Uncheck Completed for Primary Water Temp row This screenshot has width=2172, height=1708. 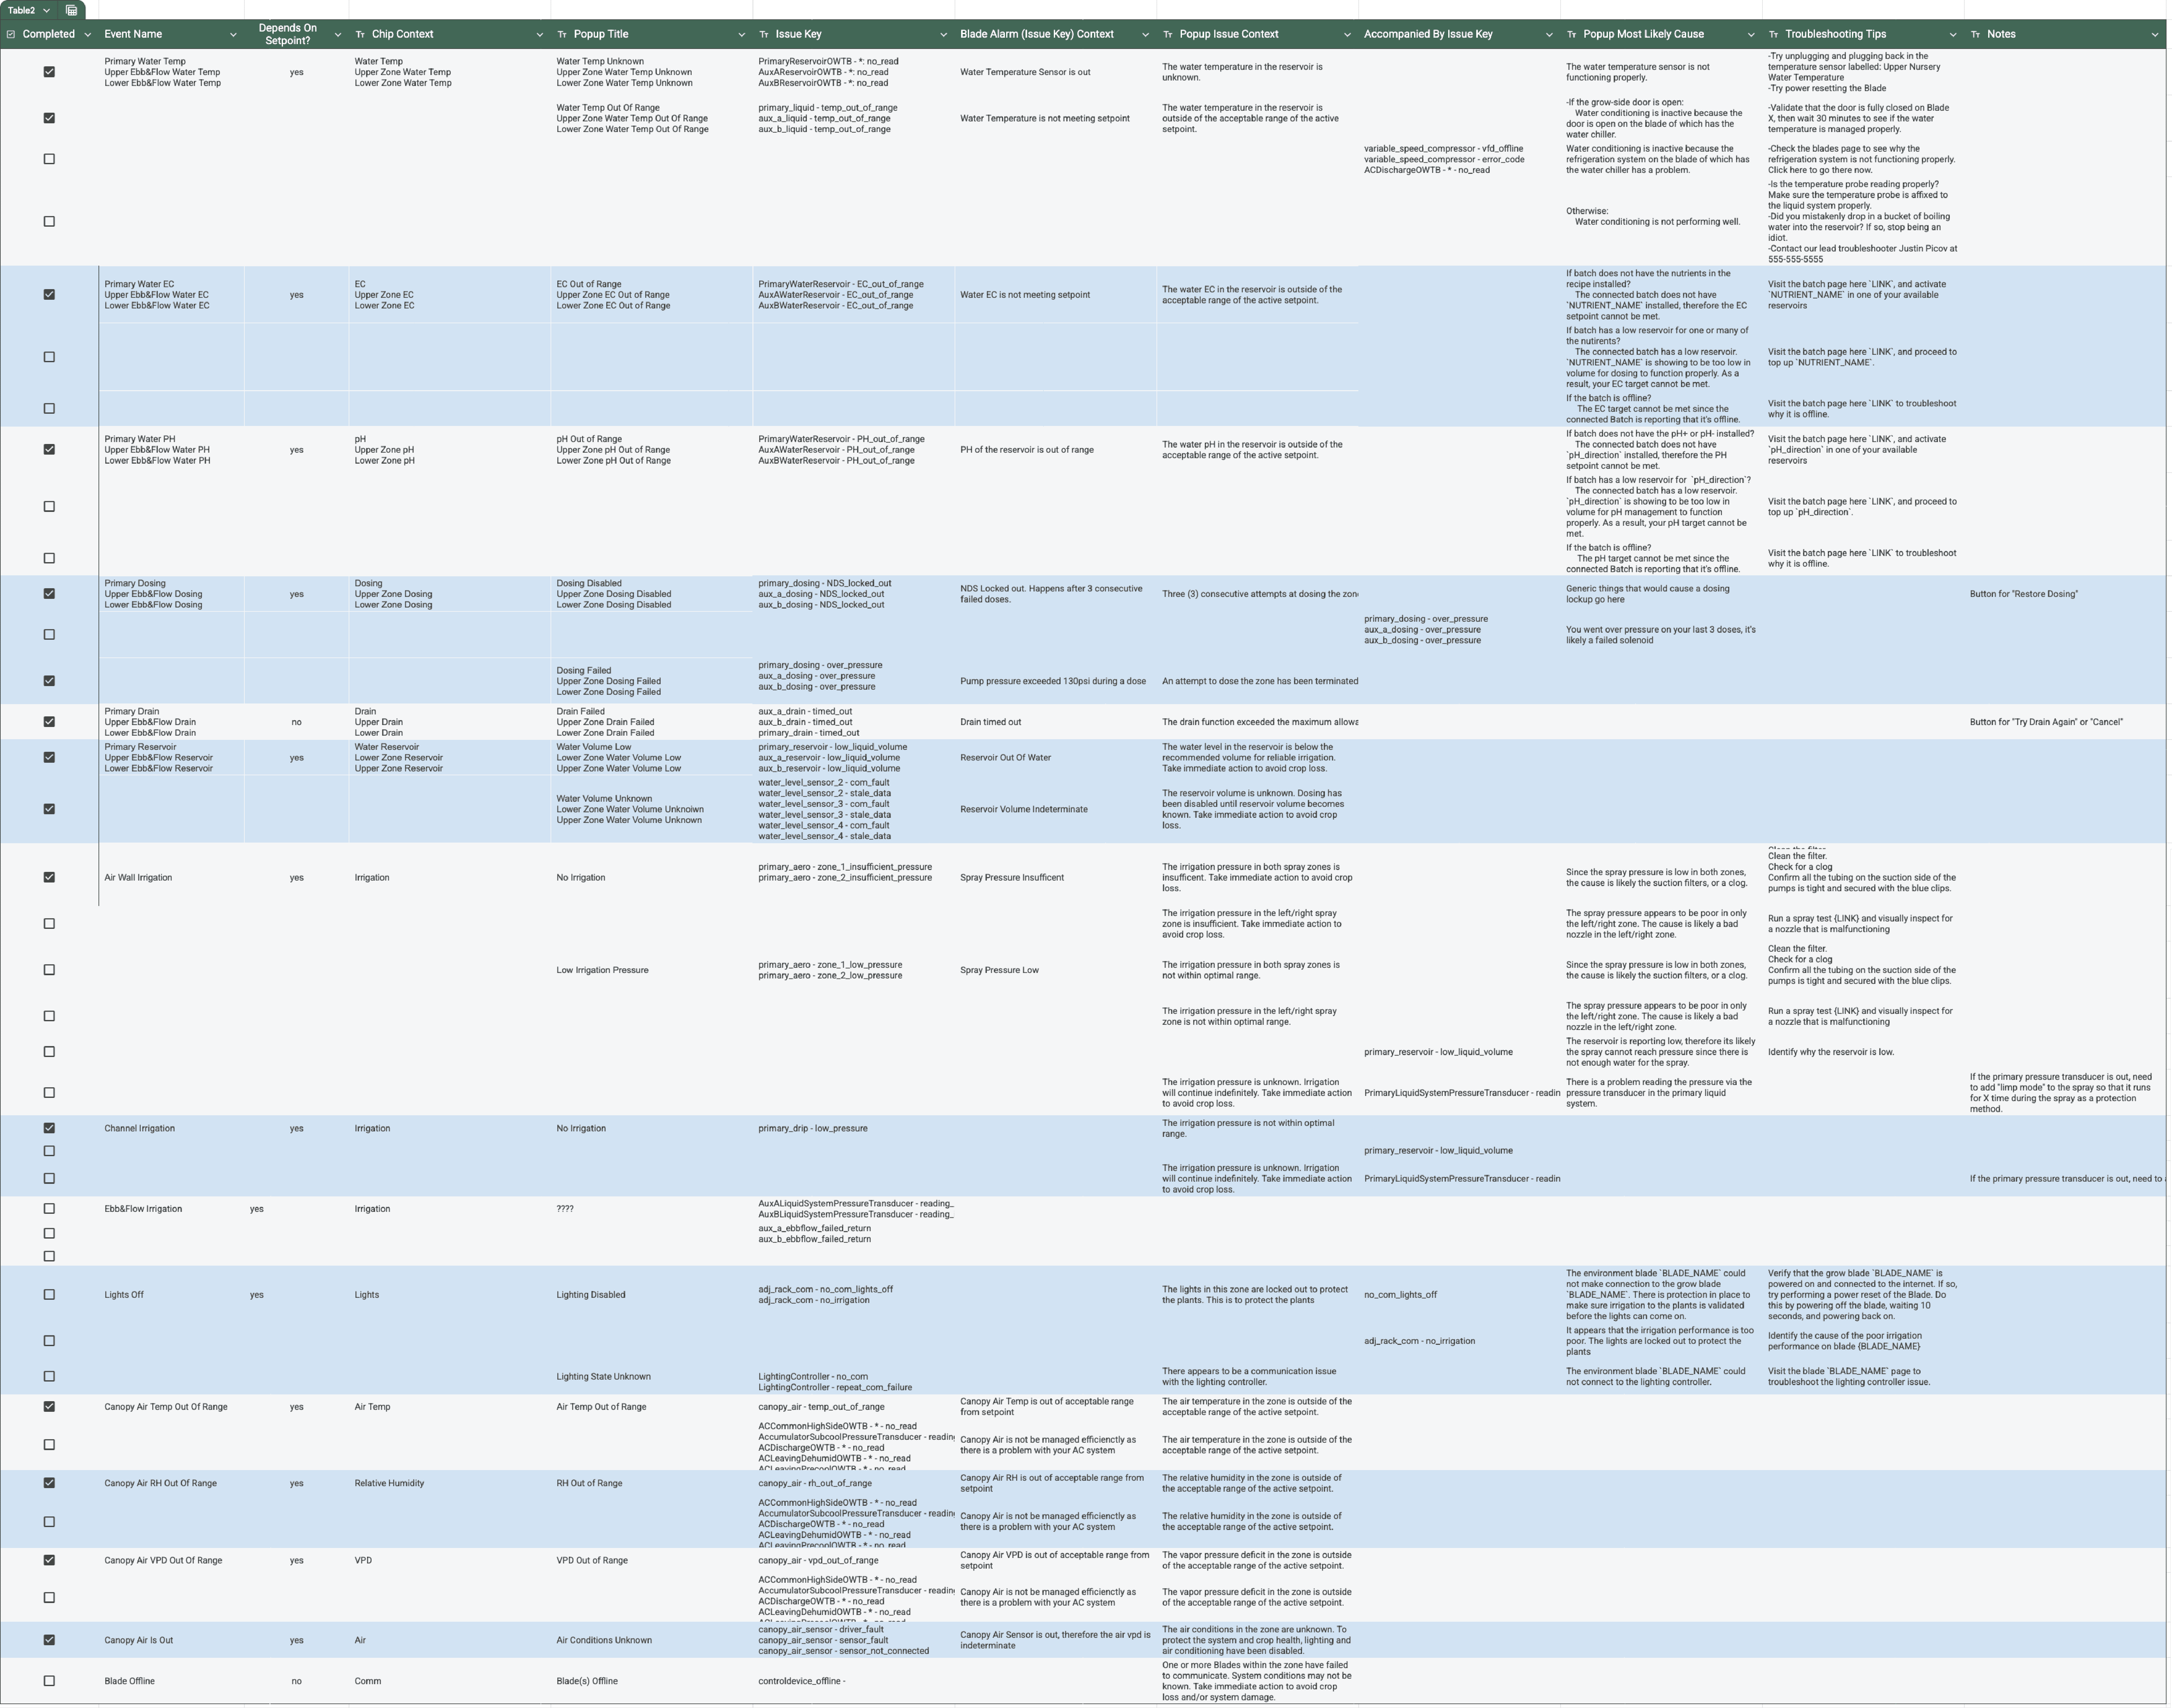[49, 72]
